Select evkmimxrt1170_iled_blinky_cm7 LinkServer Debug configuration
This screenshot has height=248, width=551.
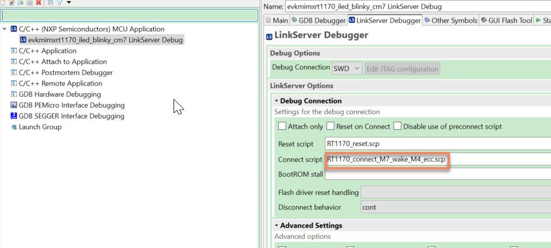tap(105, 40)
